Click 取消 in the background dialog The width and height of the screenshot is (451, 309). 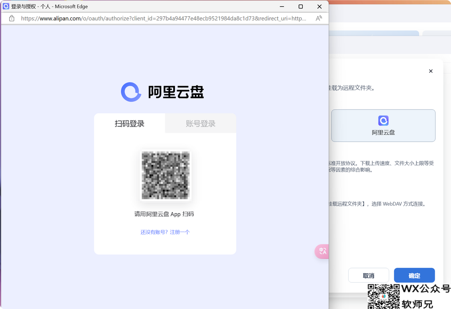(x=368, y=275)
